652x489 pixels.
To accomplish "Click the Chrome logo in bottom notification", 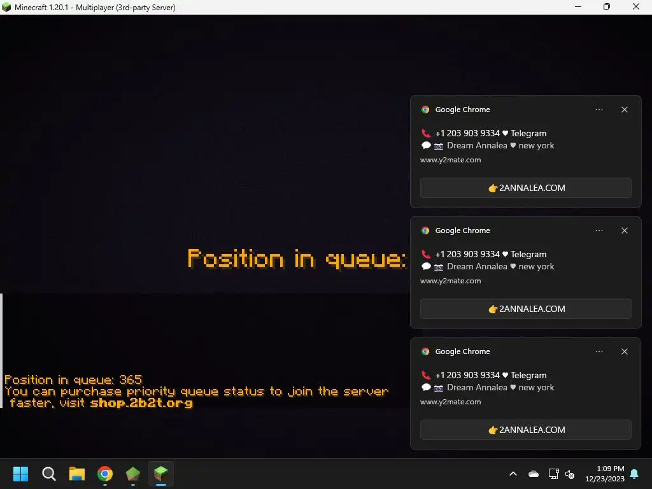I will point(425,351).
